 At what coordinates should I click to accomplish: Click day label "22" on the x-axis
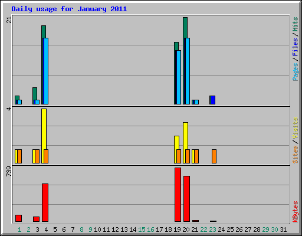coord(203,230)
